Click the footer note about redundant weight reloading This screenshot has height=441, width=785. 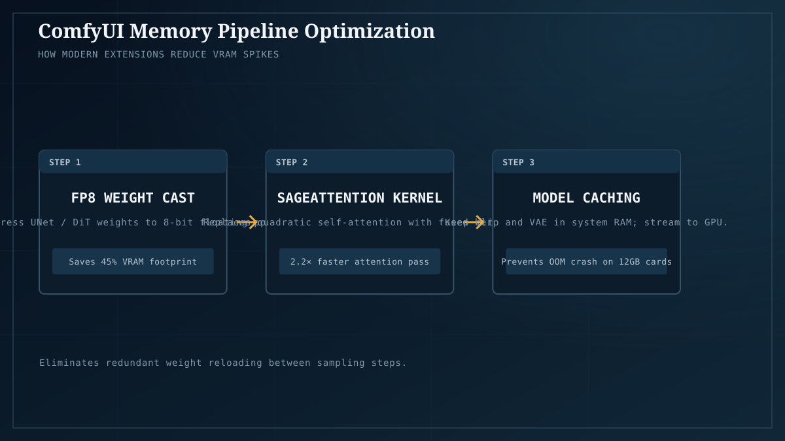coord(223,363)
